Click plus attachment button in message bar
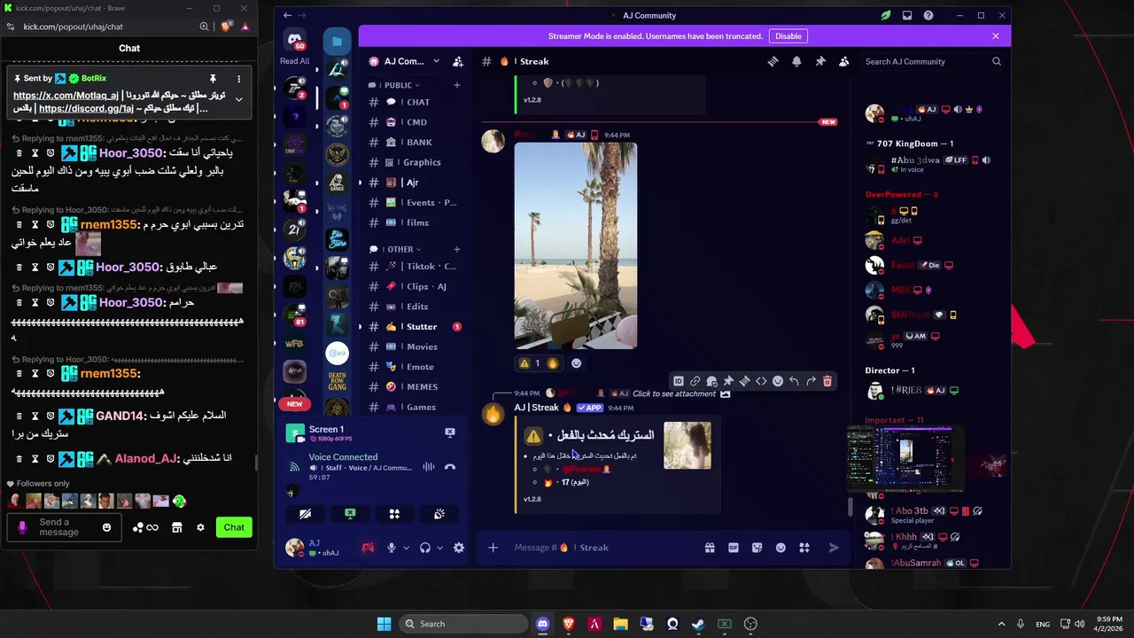Image resolution: width=1134 pixels, height=638 pixels. point(493,548)
